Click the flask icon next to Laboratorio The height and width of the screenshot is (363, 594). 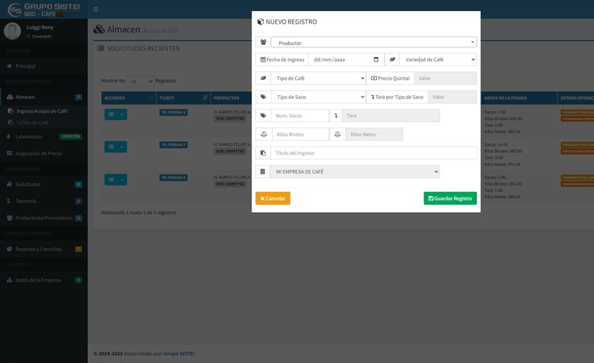click(x=9, y=137)
